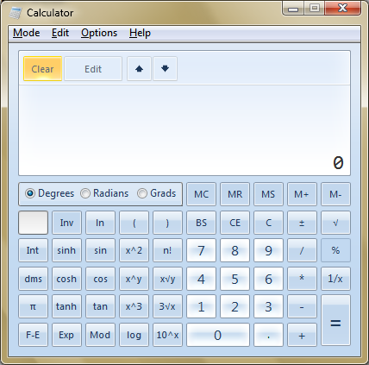The height and width of the screenshot is (365, 369).
Task: Click the cube root 3√x key
Action: pyautogui.click(x=167, y=306)
